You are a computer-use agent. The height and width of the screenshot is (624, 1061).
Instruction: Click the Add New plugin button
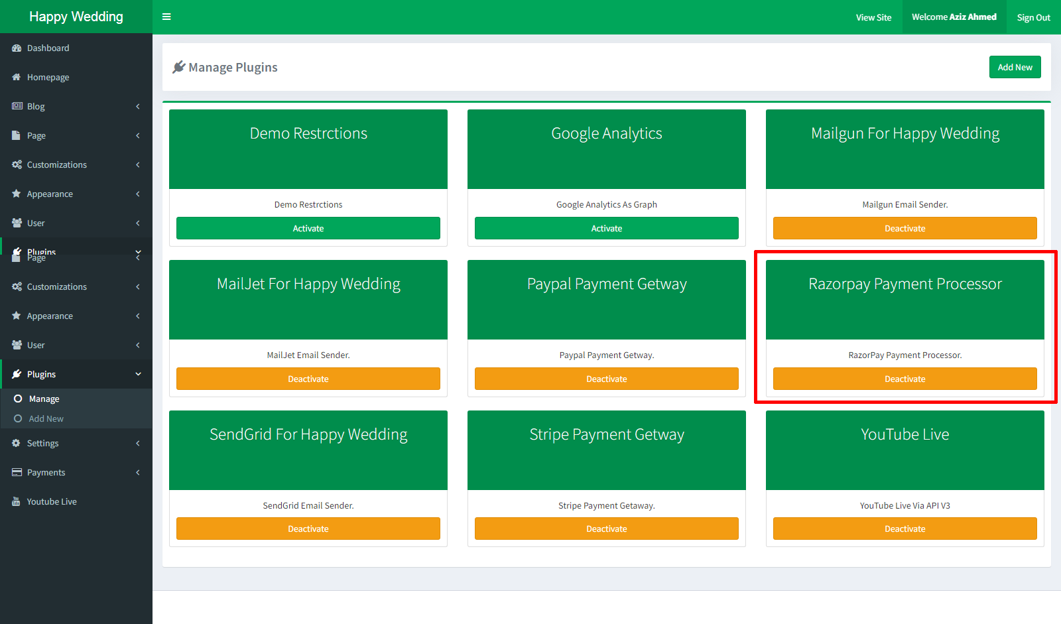(x=1015, y=66)
